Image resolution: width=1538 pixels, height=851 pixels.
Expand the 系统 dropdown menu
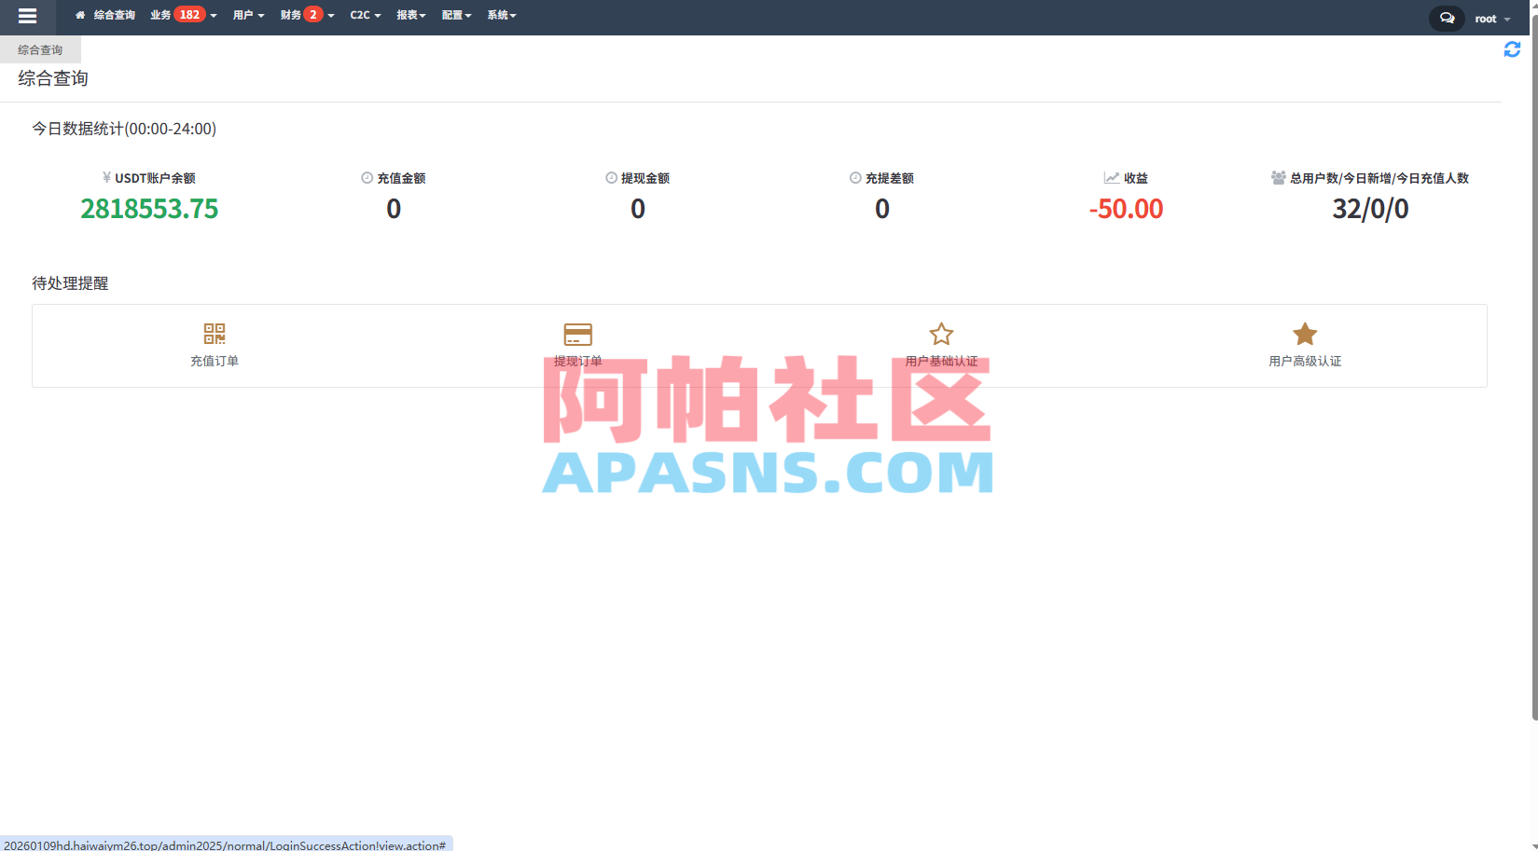pyautogui.click(x=502, y=15)
